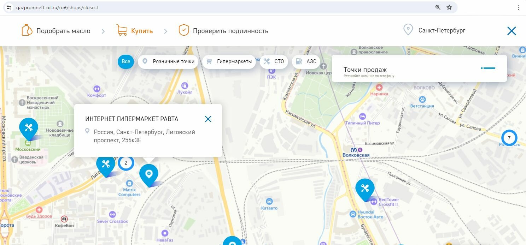Click the popup address Лиговский проспект, 256к3Е
Screen dimensions: 526x245
point(145,136)
